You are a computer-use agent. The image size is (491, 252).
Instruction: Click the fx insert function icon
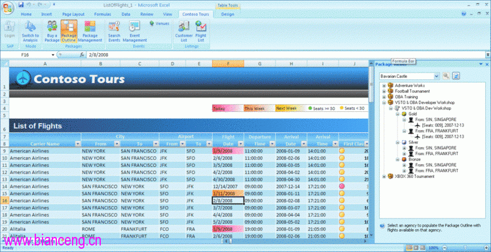point(82,54)
